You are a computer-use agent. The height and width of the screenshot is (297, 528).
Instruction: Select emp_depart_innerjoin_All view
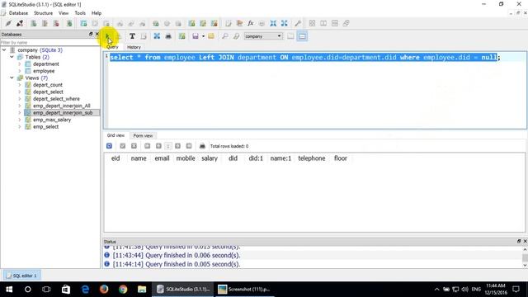coord(62,106)
